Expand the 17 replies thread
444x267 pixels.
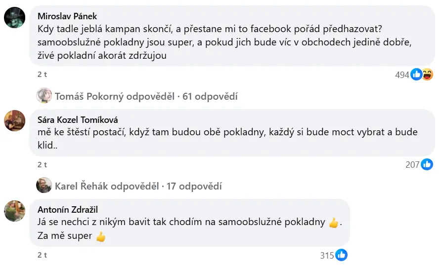click(194, 186)
